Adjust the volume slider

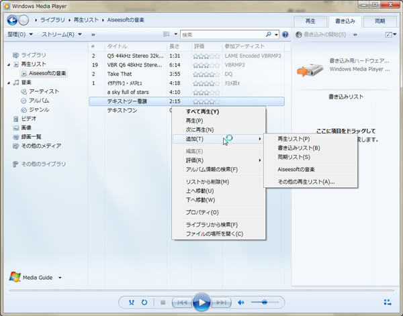click(x=265, y=302)
